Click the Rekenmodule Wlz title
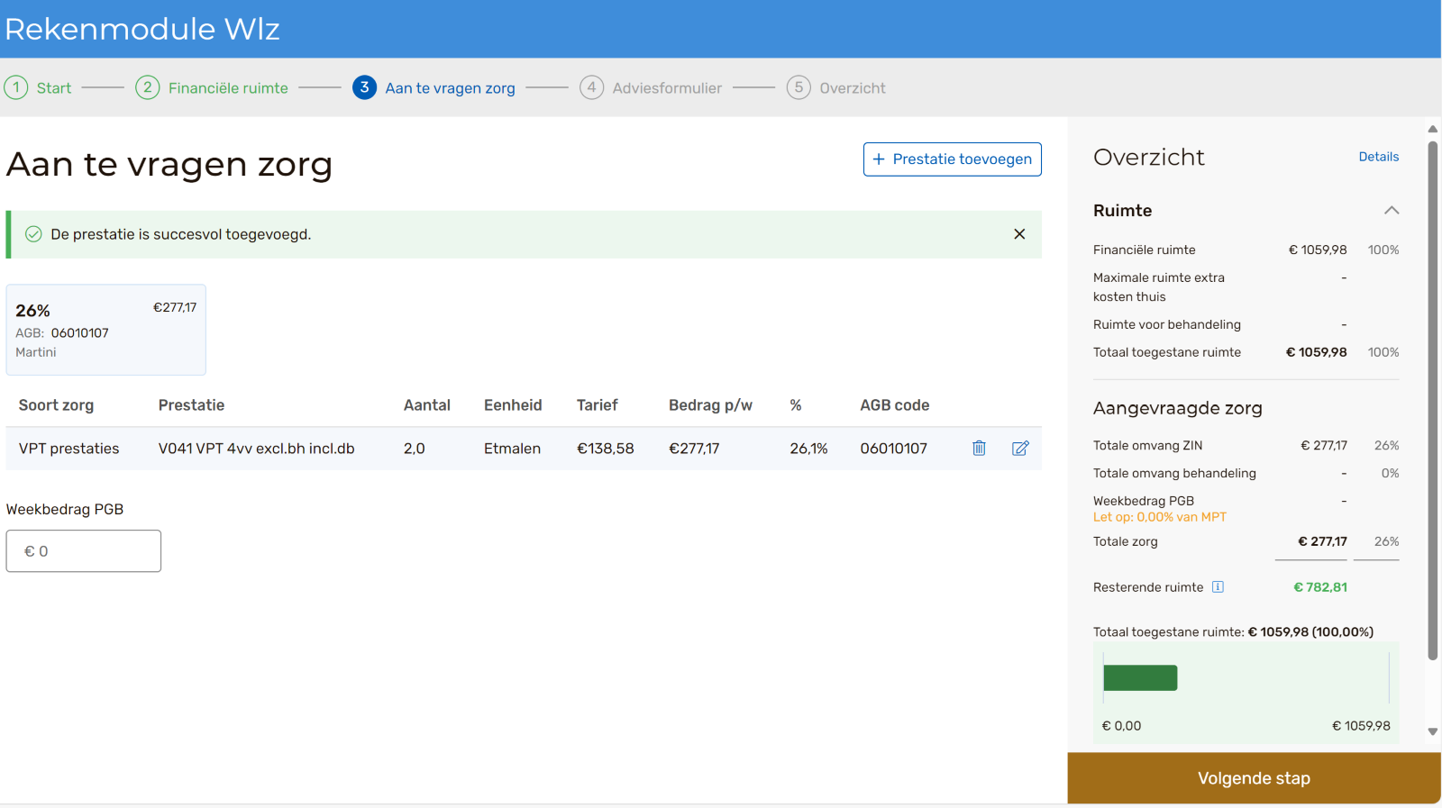The height and width of the screenshot is (808, 1442). click(x=142, y=29)
